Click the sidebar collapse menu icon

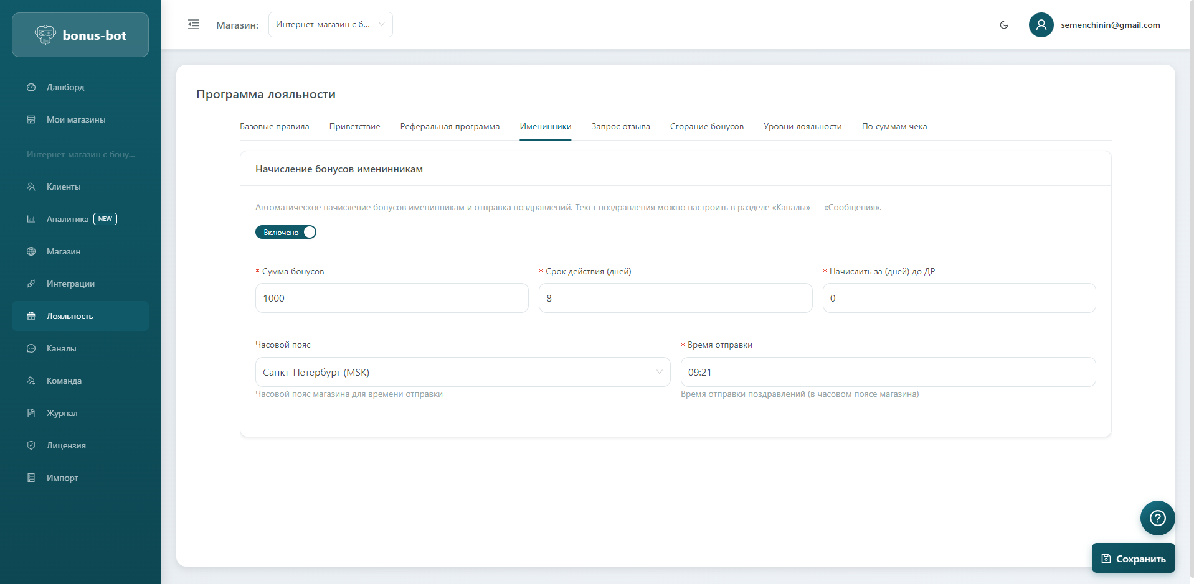(194, 25)
